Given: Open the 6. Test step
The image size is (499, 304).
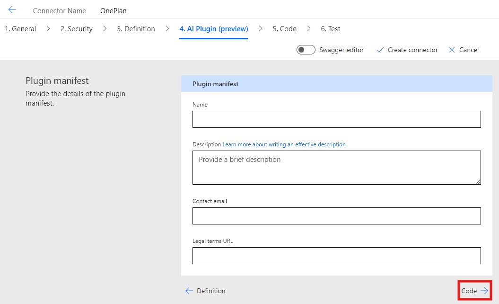Looking at the screenshot, I should click(330, 29).
